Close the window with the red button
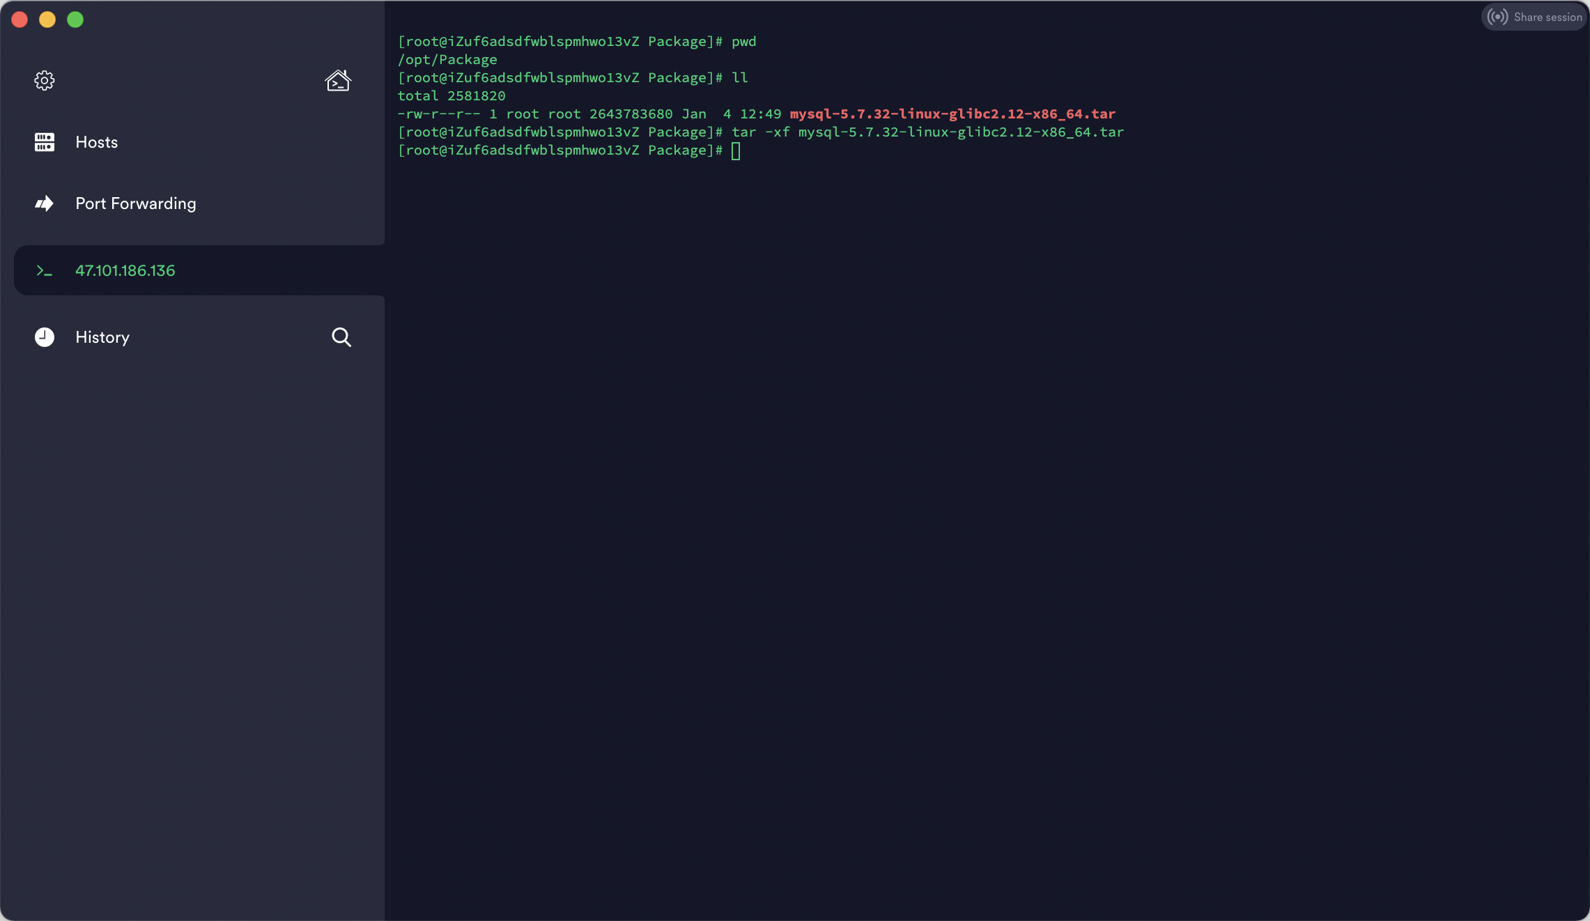This screenshot has height=921, width=1590. click(x=20, y=20)
